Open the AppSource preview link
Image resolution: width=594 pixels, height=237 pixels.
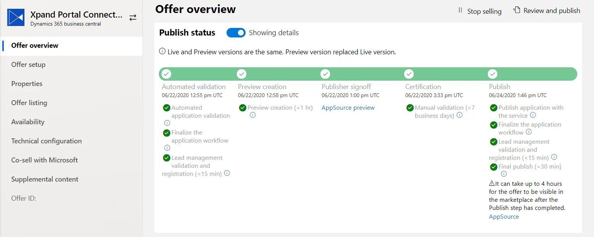[x=348, y=108]
